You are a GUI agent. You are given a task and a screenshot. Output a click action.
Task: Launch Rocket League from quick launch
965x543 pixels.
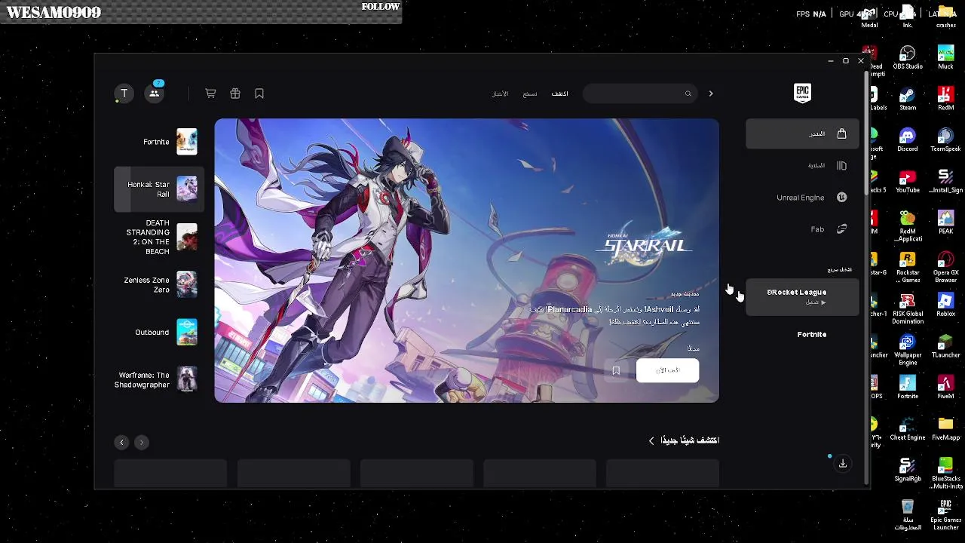(x=802, y=296)
